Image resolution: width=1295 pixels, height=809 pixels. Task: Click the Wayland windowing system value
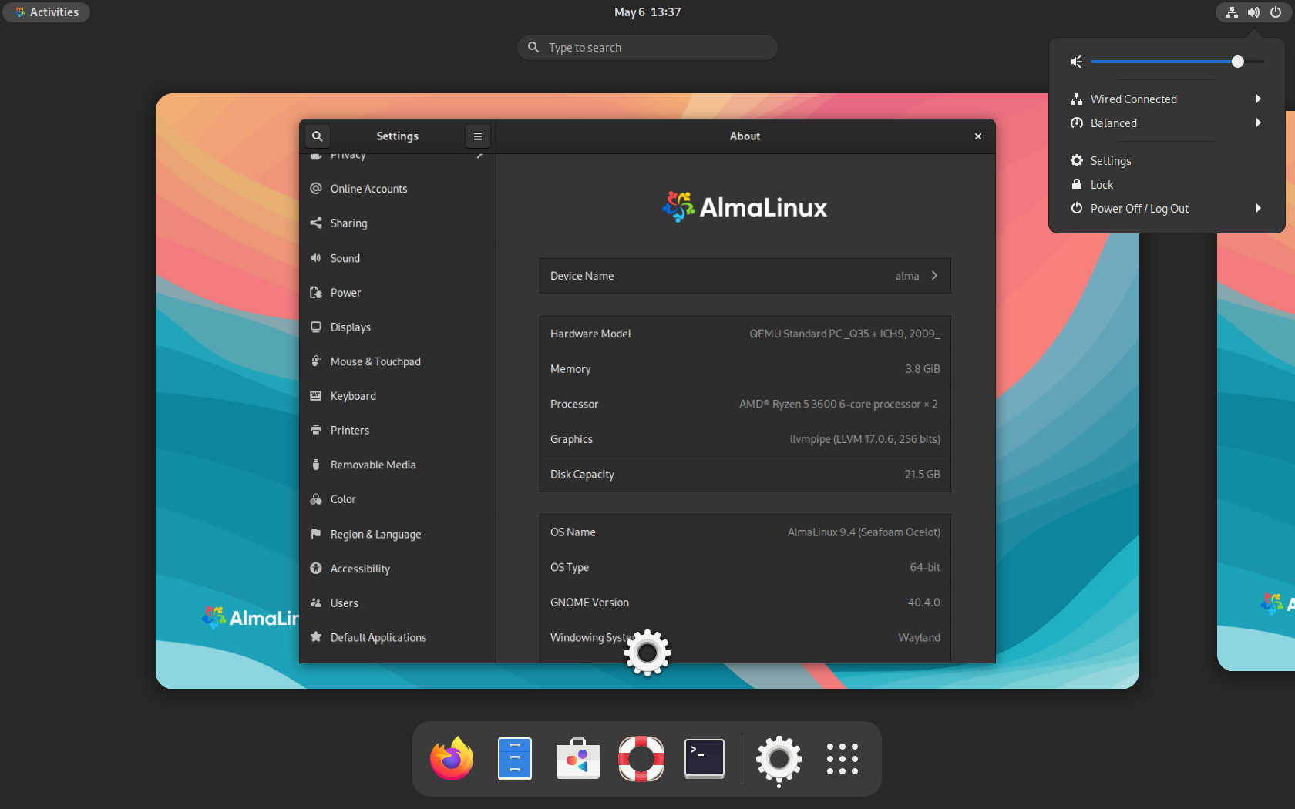[919, 637]
